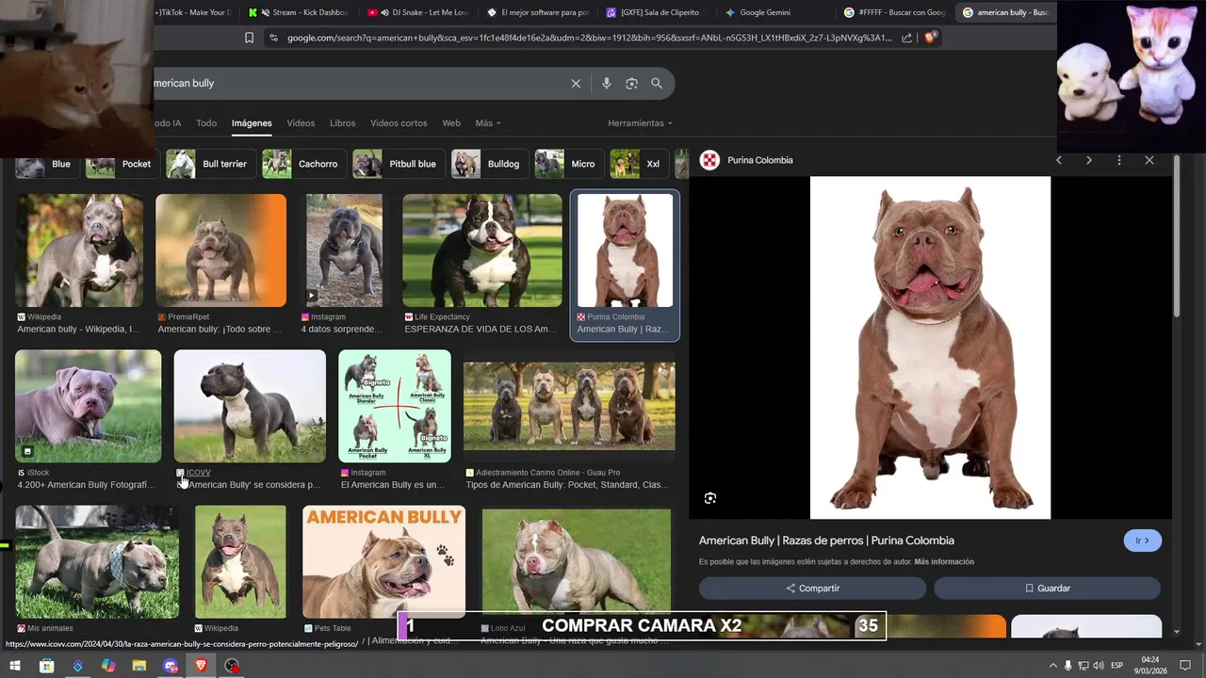Click the preview panel vertical scrollbar
This screenshot has height=678, width=1206.
[x=1177, y=235]
